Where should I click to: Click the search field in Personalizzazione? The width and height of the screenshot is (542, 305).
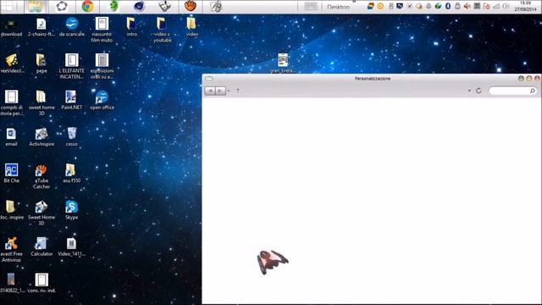coord(512,91)
